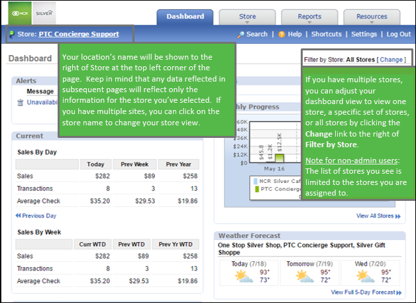
Task: Click the Tomorrow weather sun icon
Action: pos(305,276)
